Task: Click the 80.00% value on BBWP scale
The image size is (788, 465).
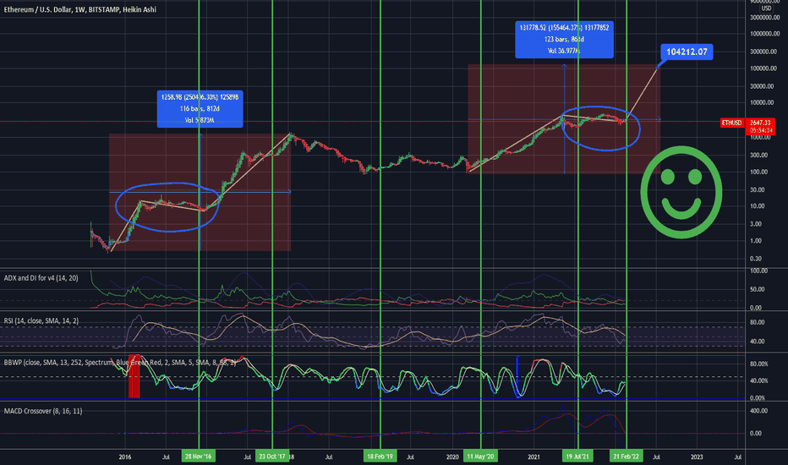Action: click(759, 364)
